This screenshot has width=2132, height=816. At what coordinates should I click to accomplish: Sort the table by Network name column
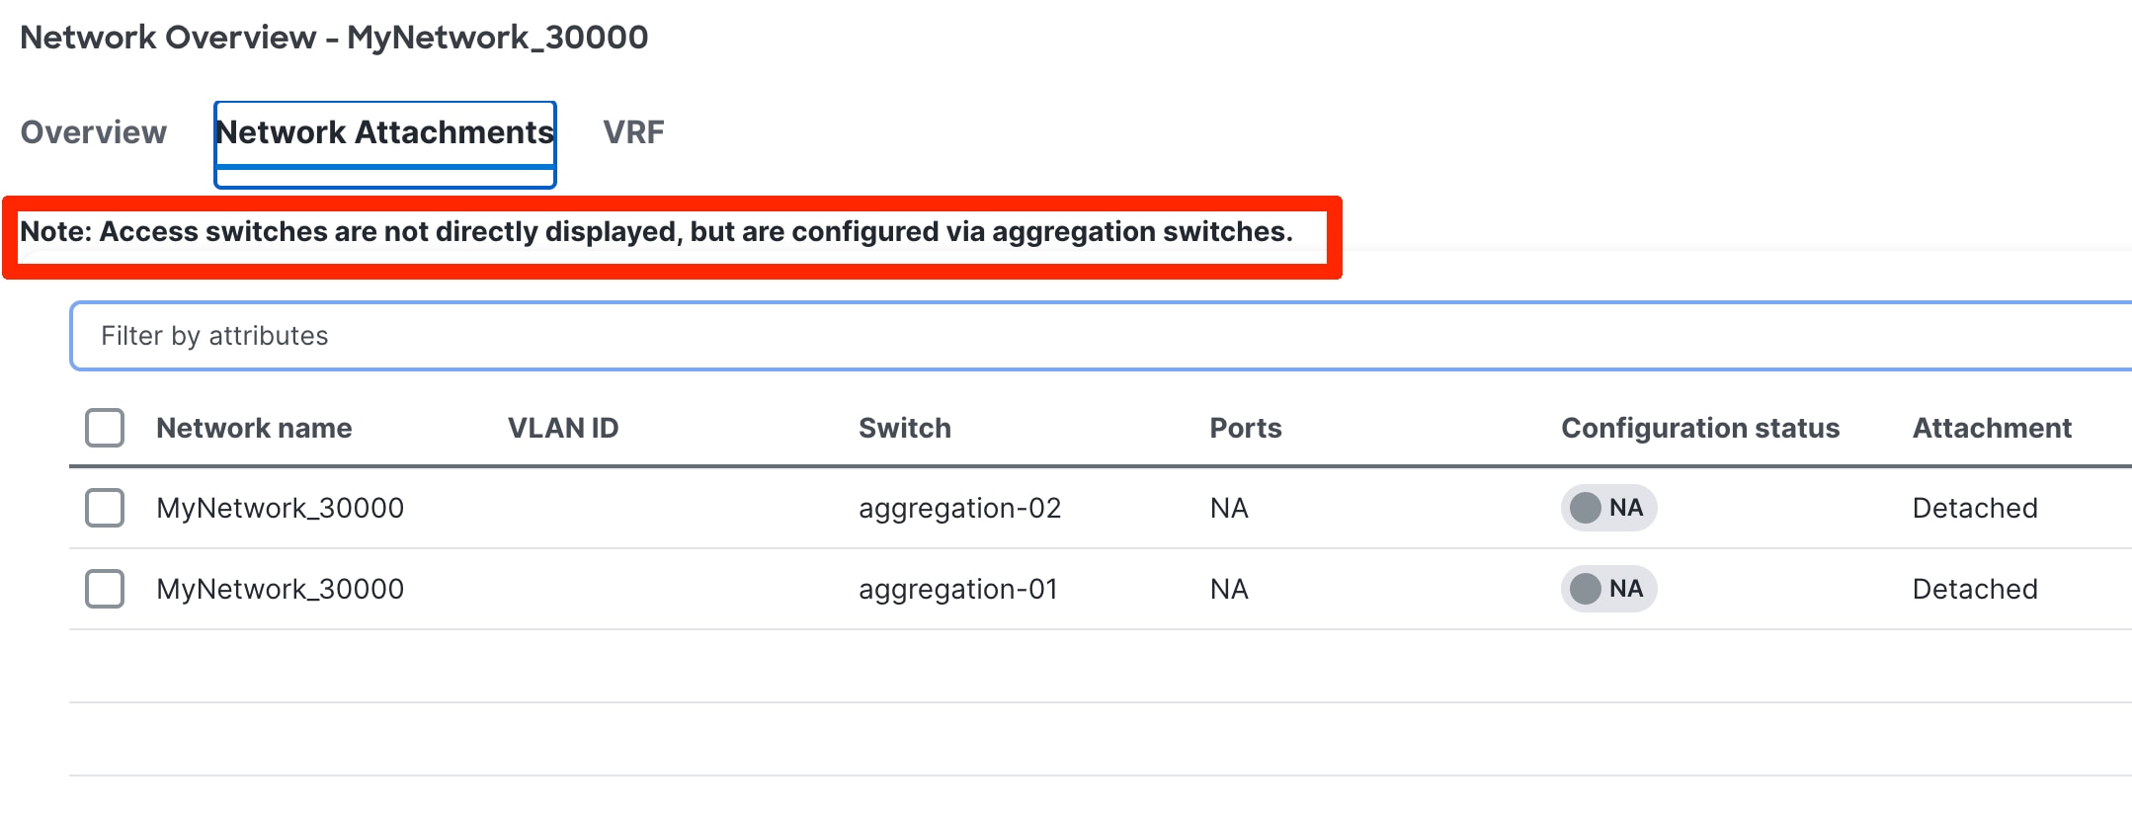coord(253,427)
